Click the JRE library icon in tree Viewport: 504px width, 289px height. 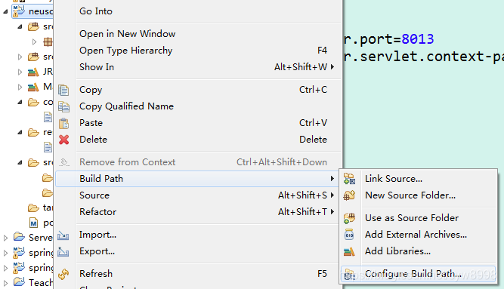point(33,72)
